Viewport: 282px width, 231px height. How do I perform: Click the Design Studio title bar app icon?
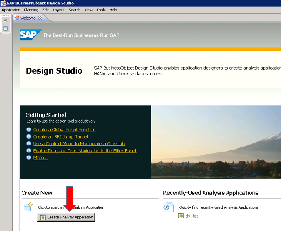click(3, 3)
